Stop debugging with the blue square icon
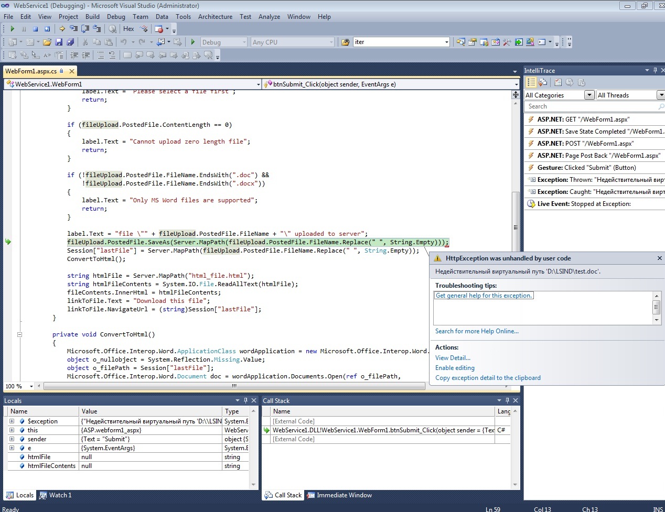The image size is (665, 512). (35, 29)
